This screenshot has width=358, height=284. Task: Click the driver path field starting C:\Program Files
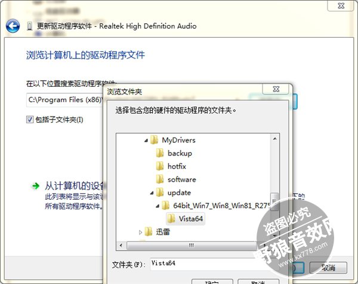pyautogui.click(x=65, y=100)
